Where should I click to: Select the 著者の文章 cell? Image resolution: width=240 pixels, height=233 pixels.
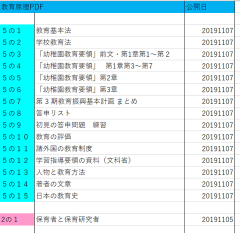109,184
